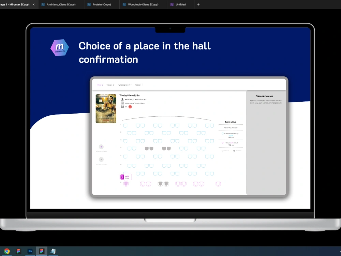
Task: Click the standard seat legend icon (blue)
Action: (x=222, y=133)
